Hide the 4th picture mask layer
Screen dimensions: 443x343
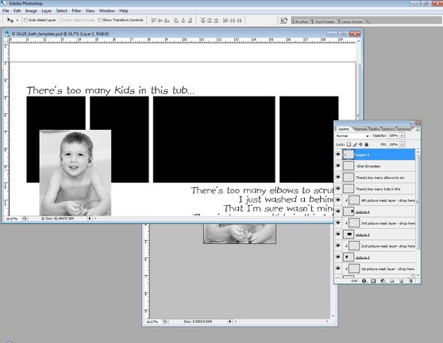(338, 200)
